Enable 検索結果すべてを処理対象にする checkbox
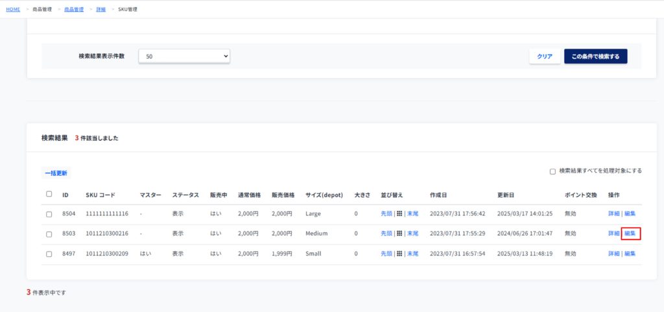 pos(552,172)
